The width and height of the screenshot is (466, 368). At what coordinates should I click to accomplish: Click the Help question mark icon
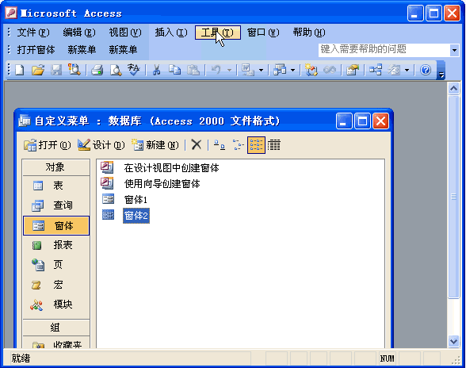pos(426,71)
